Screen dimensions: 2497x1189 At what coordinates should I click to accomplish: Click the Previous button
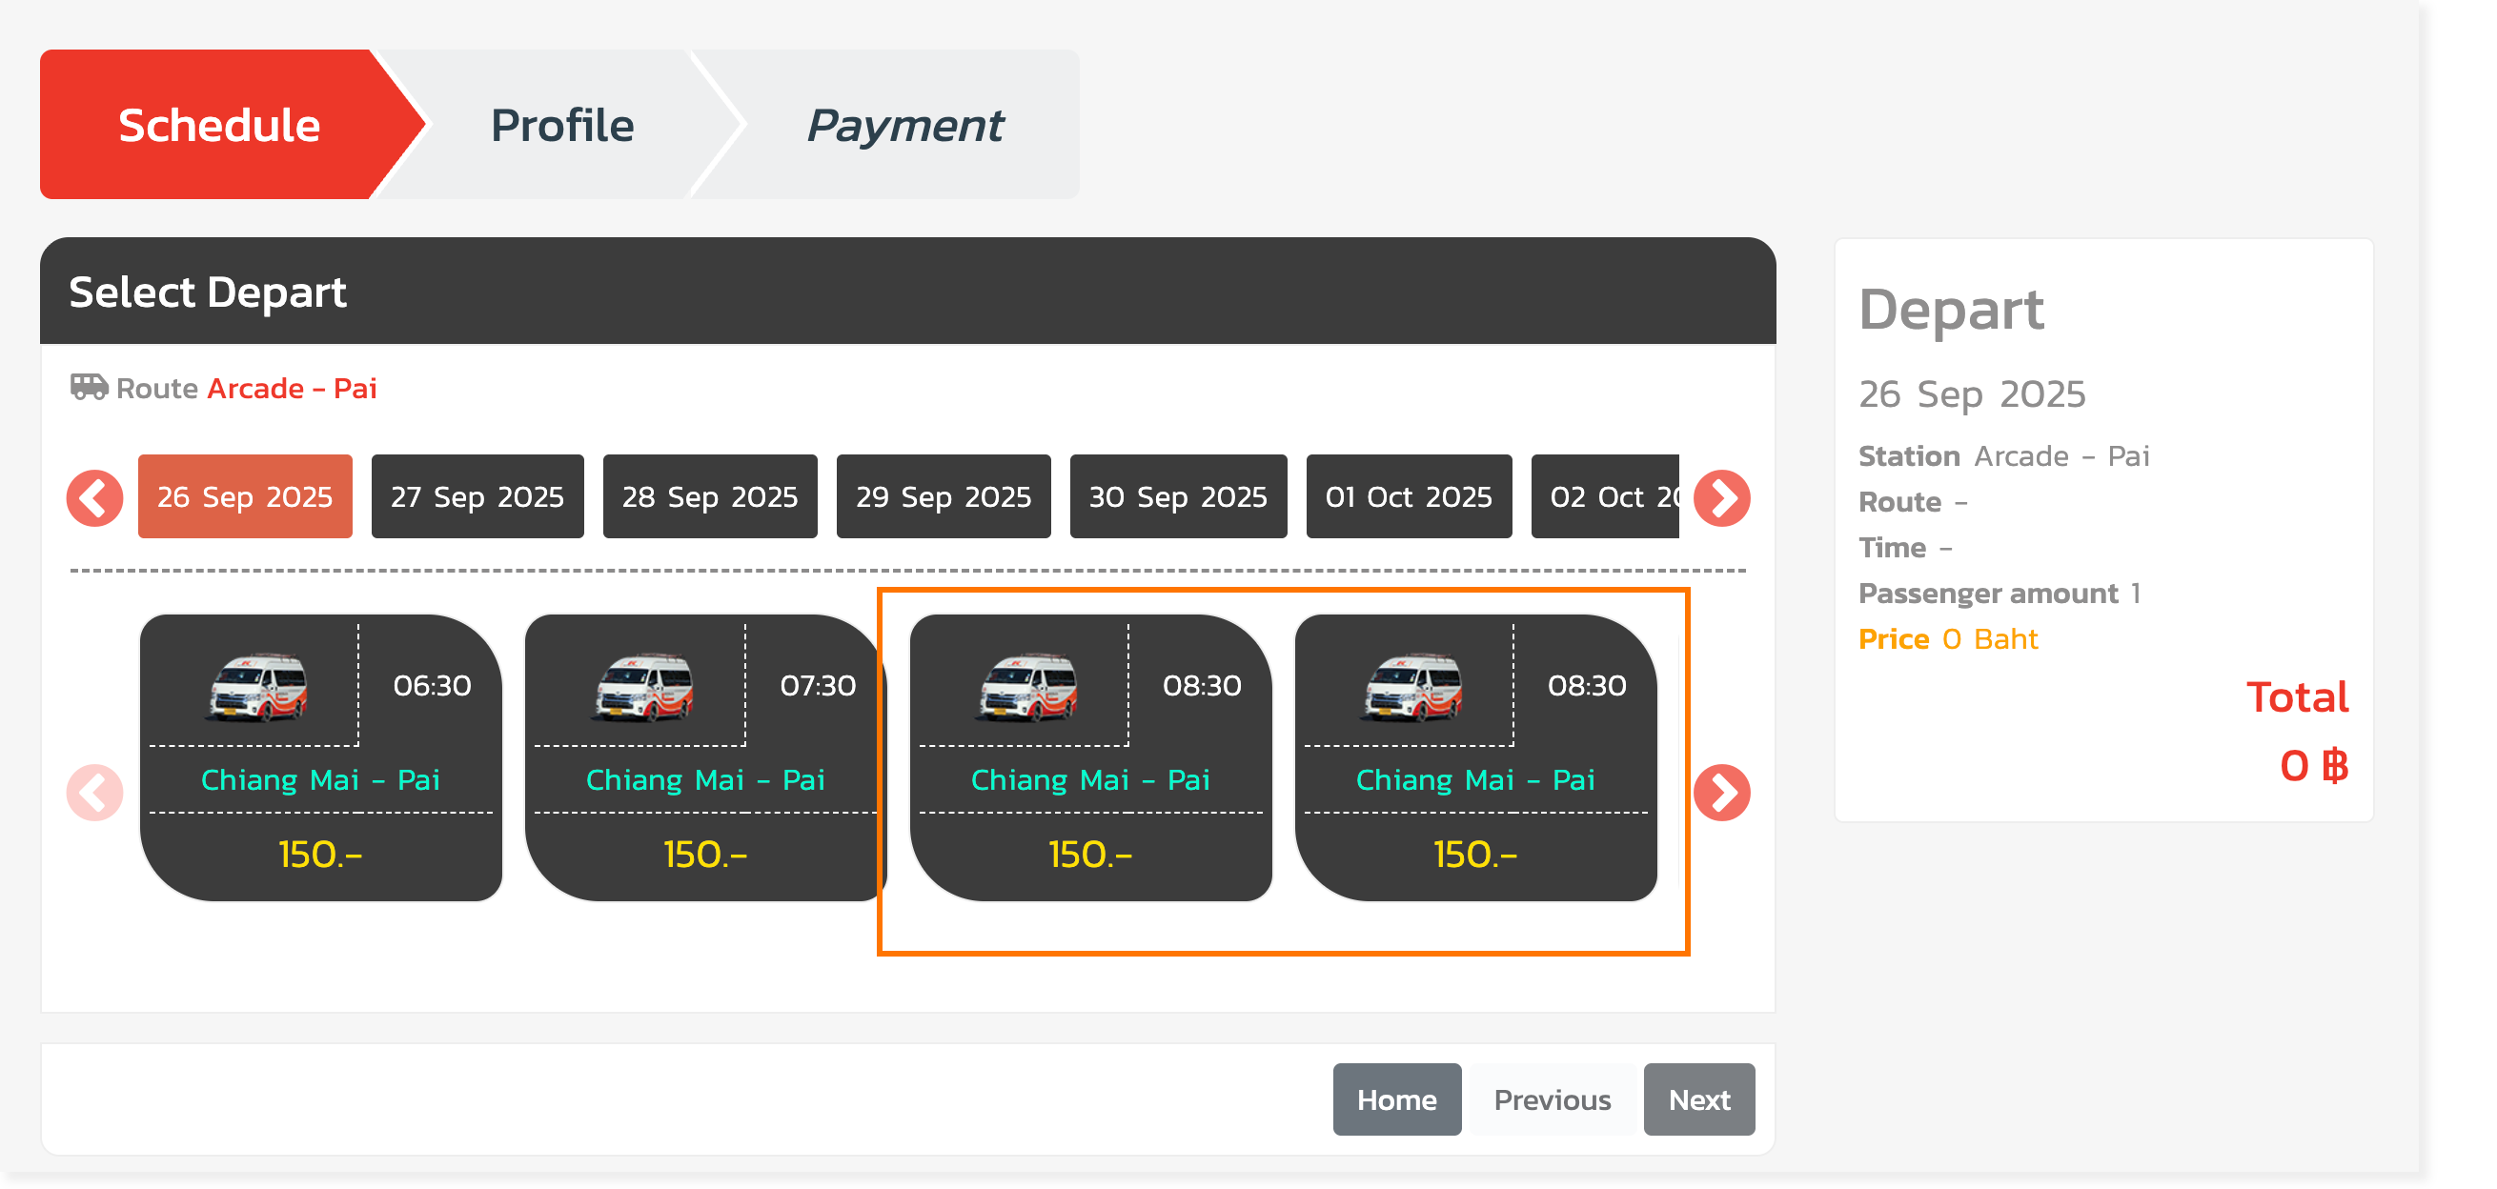click(x=1552, y=1098)
